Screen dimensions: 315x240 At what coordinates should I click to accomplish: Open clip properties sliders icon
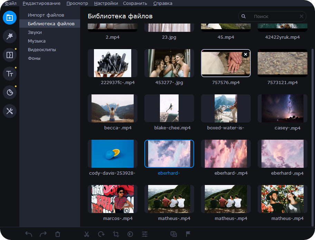pyautogui.click(x=145, y=234)
